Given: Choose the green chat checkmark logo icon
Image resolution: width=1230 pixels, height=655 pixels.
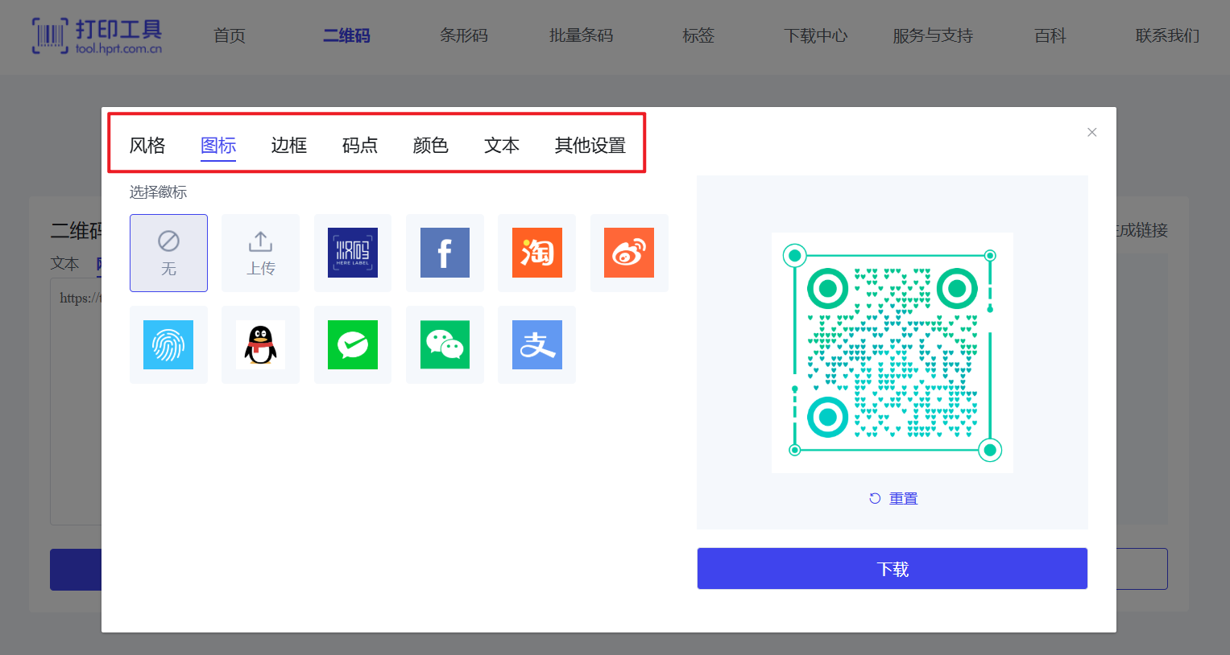Looking at the screenshot, I should click(x=353, y=344).
